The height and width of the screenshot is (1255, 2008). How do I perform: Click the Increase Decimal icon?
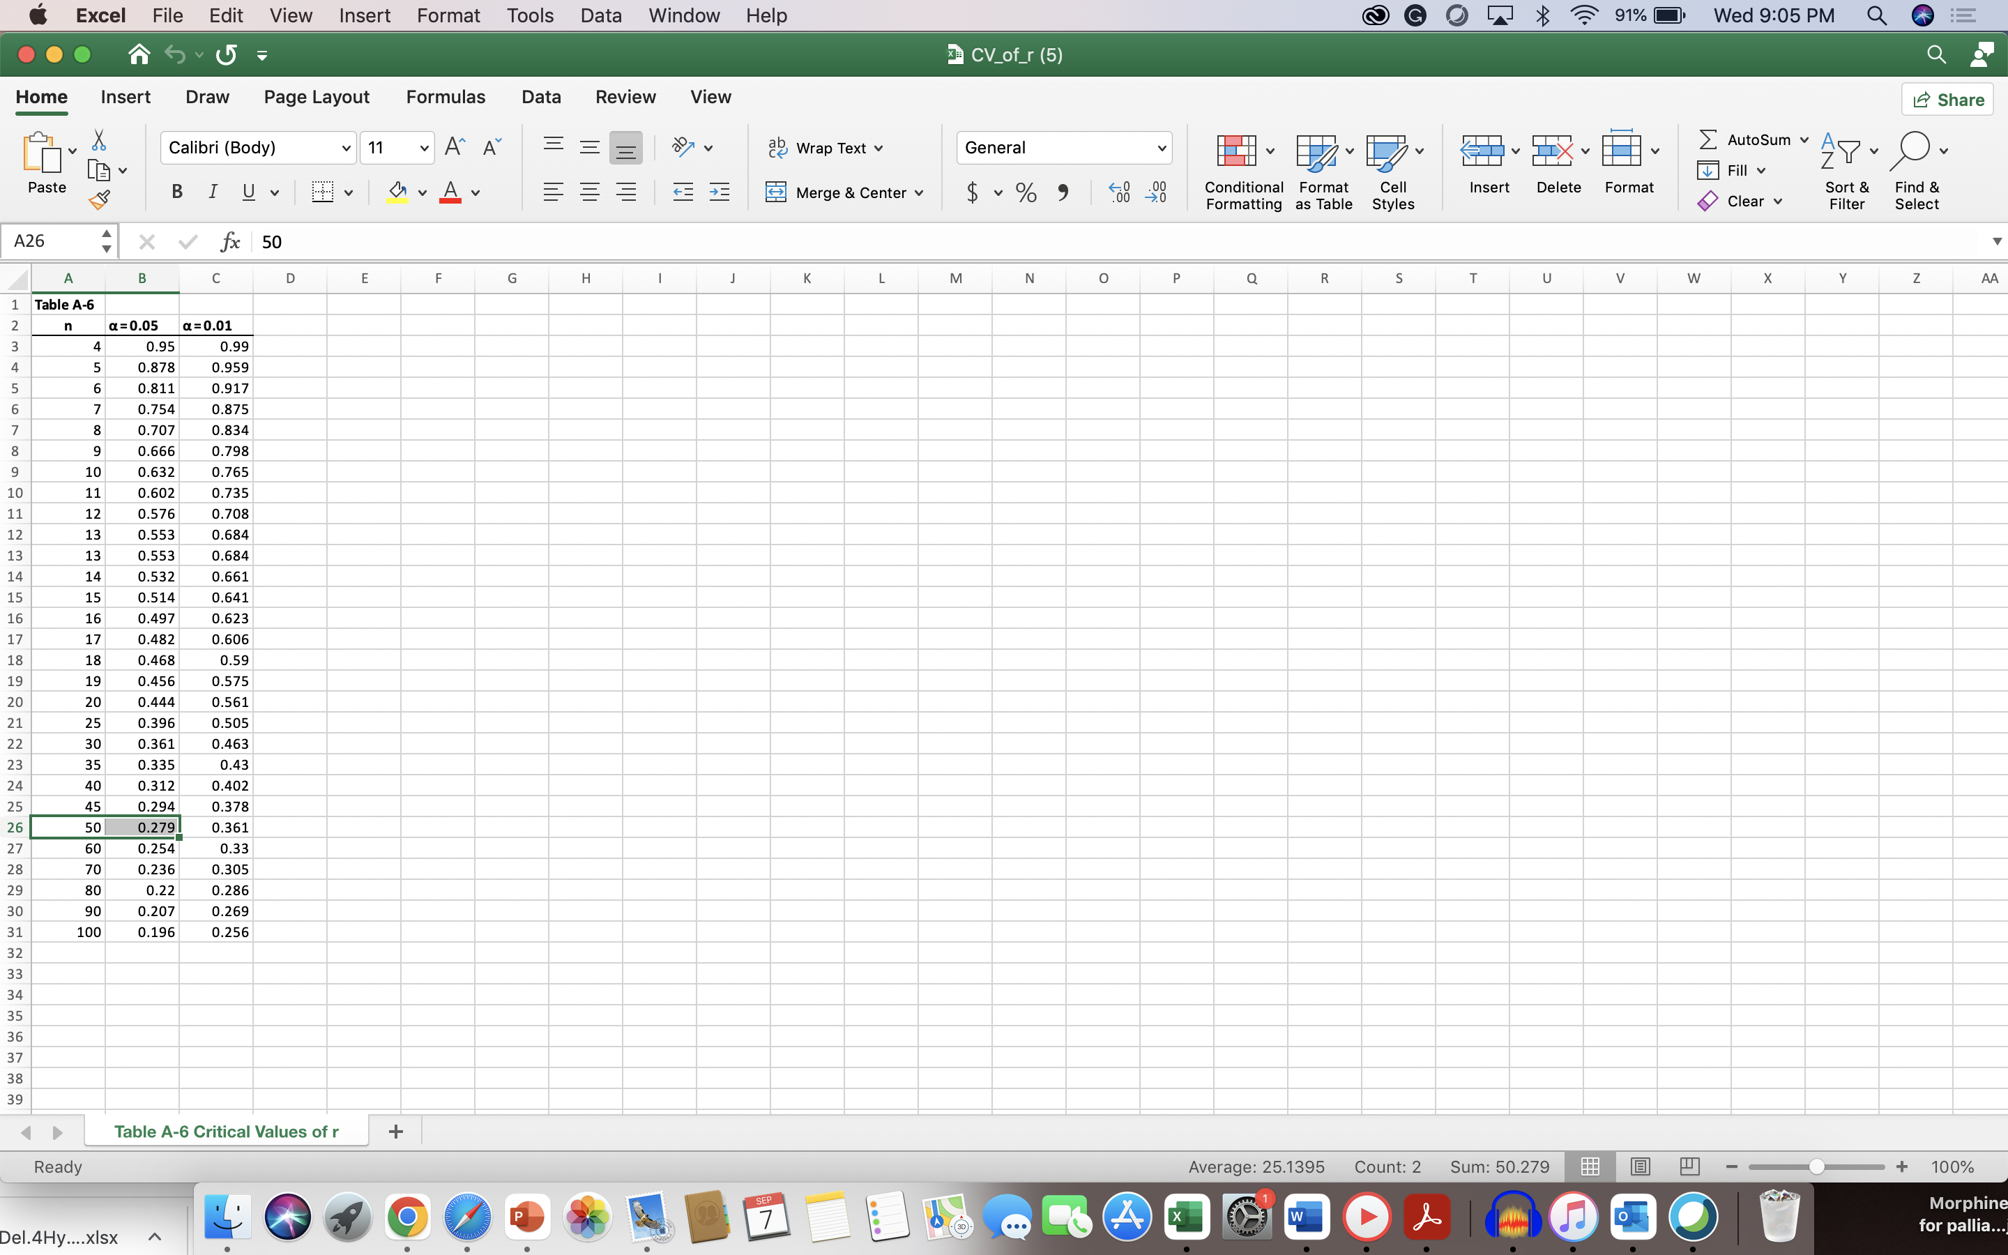pos(1119,192)
